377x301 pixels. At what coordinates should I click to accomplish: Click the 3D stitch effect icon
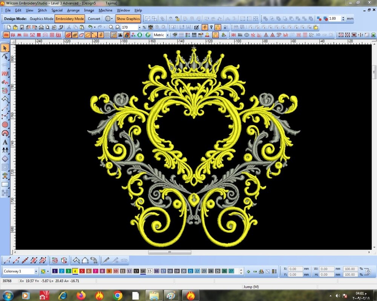click(318, 35)
